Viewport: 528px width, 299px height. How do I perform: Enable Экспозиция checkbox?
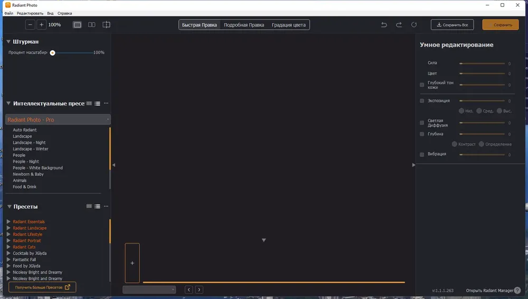click(422, 101)
